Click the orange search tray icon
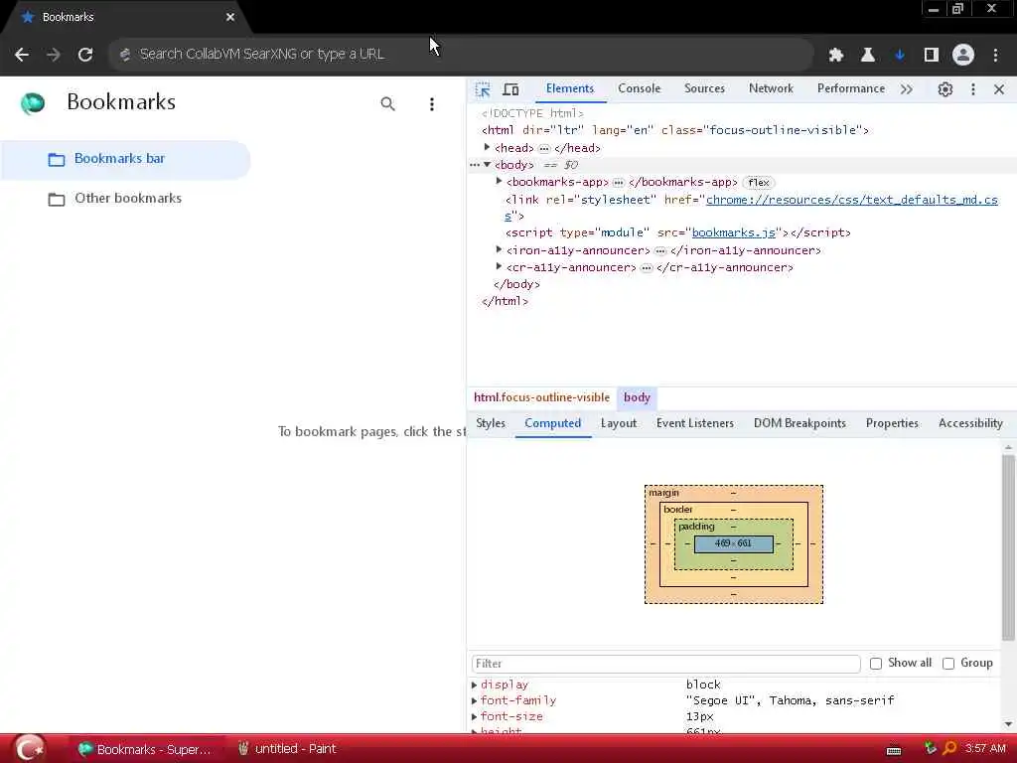Screen dimensions: 1017x763 click(x=949, y=748)
